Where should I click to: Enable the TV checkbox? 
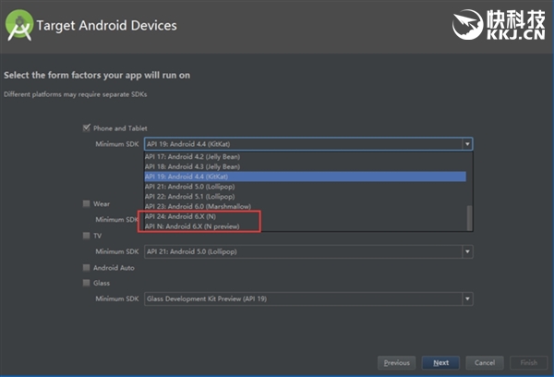coord(86,236)
